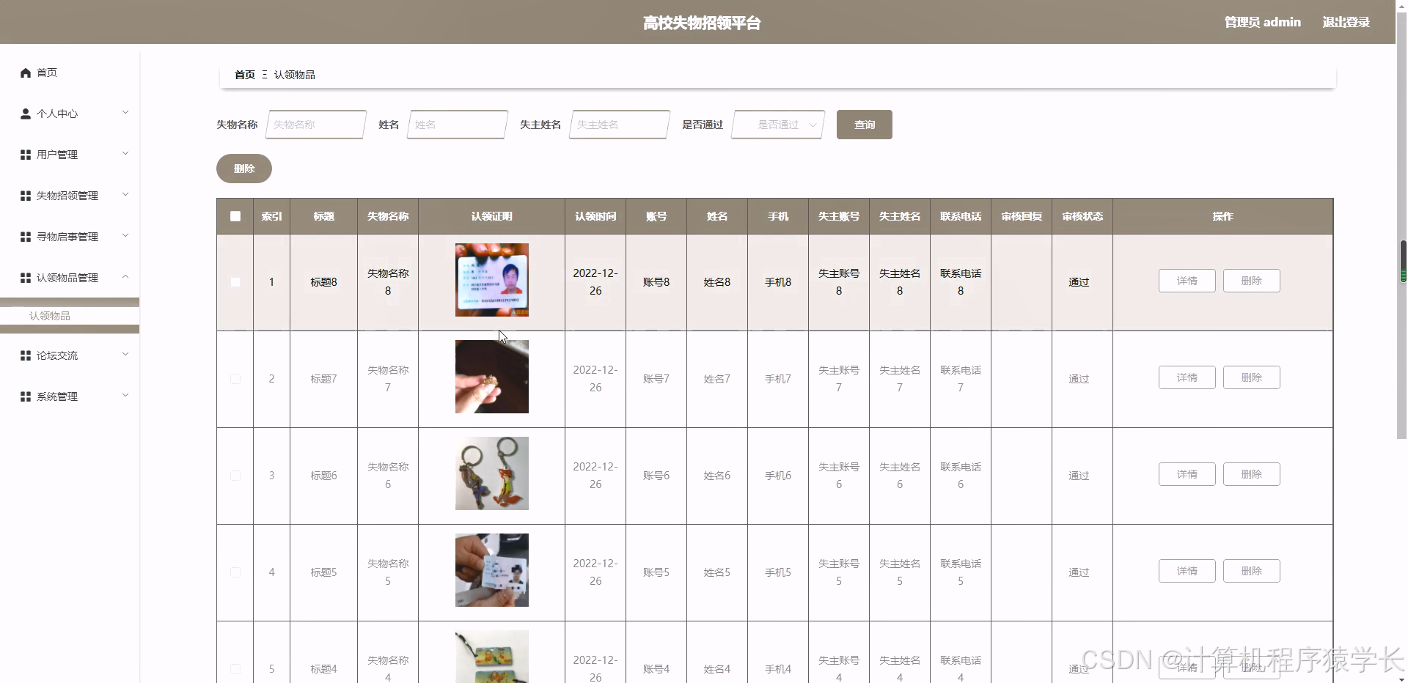Check the checkbox for row 标题8
Screen dimensions: 1408x683
point(235,282)
